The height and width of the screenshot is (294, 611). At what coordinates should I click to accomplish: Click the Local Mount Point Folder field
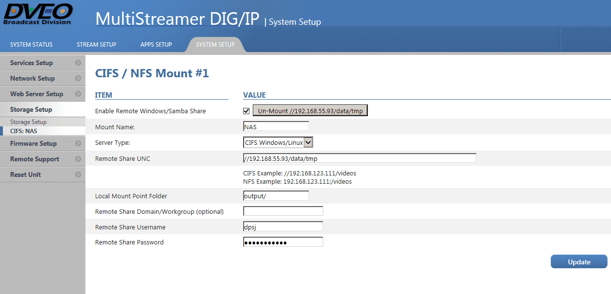tap(276, 196)
